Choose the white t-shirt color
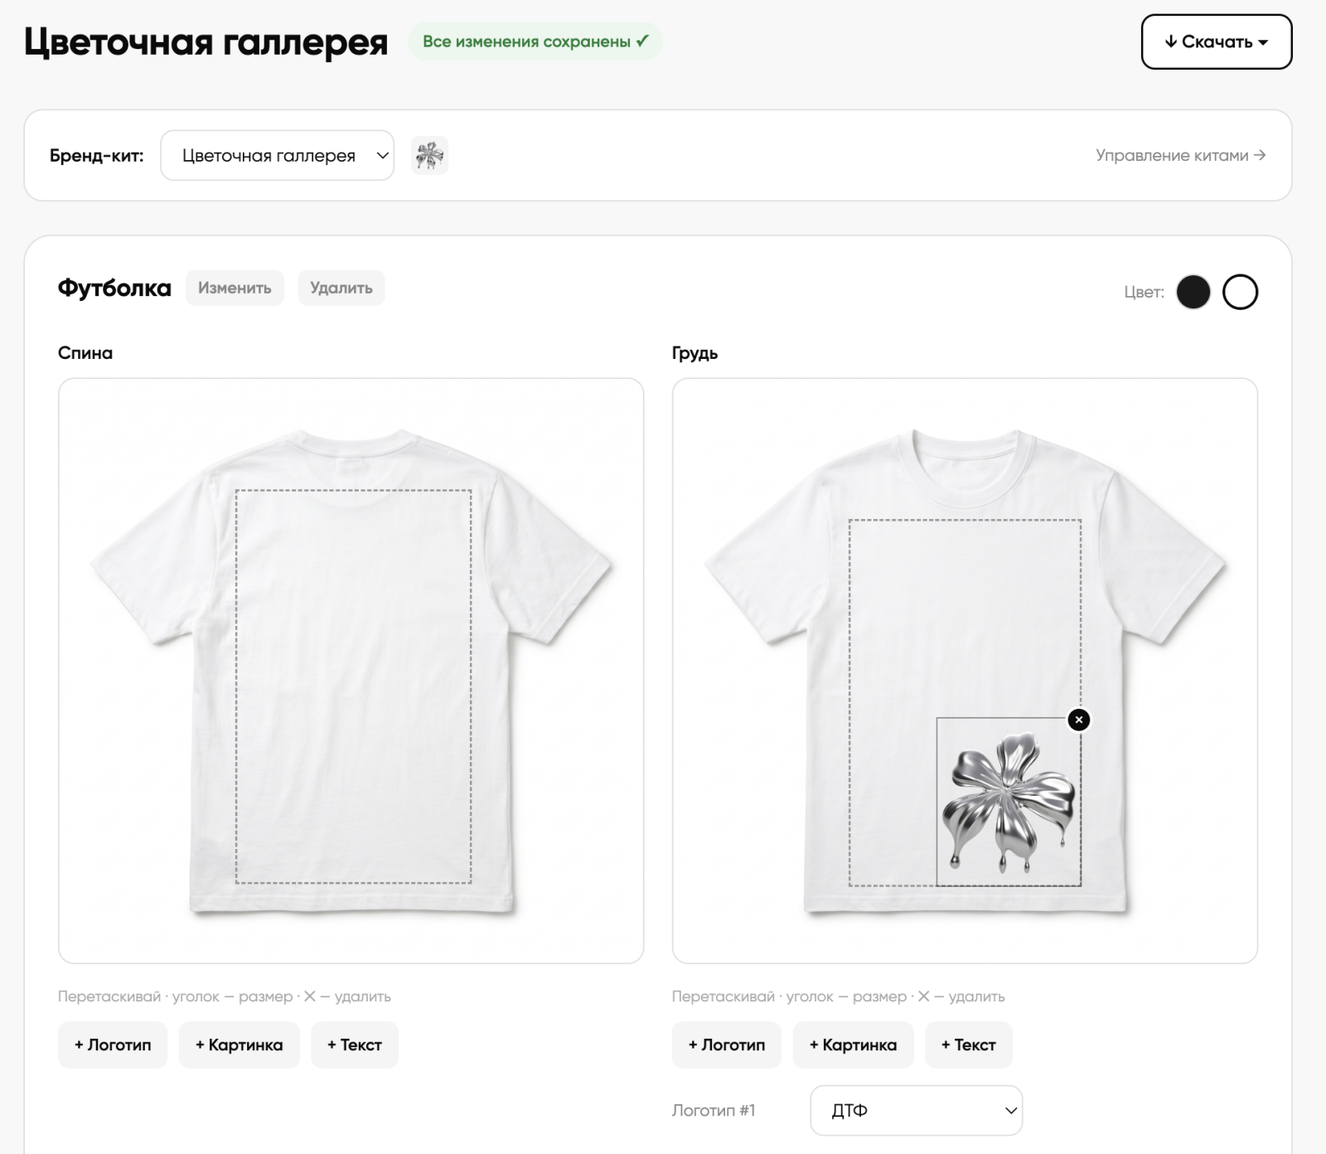This screenshot has height=1154, width=1326. point(1240,292)
